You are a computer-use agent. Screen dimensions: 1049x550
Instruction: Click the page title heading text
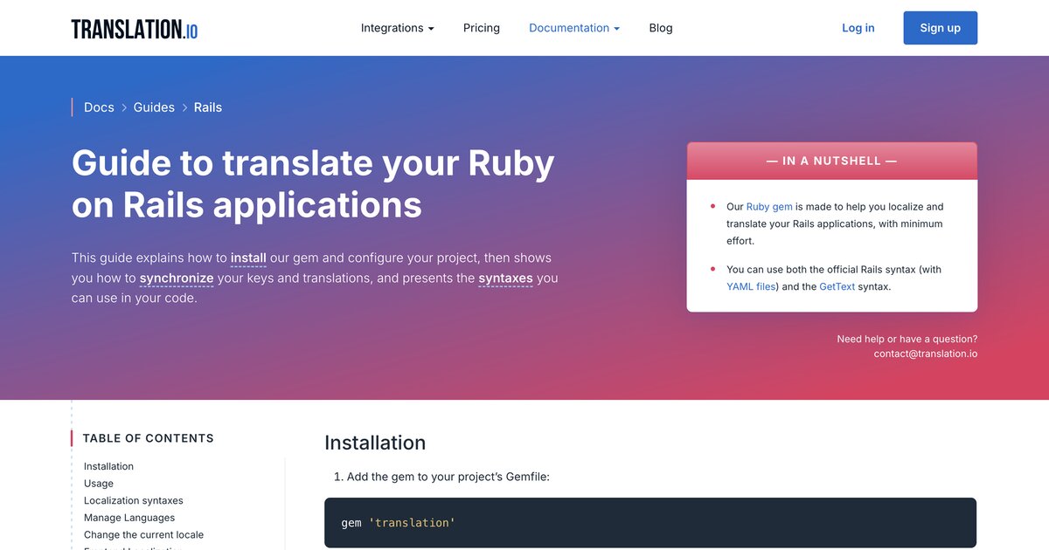(313, 184)
